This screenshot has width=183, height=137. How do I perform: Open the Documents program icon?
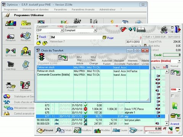26,85
